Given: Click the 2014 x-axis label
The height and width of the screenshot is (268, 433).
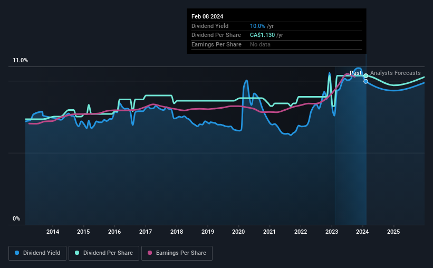Looking at the screenshot, I should pyautogui.click(x=52, y=232).
